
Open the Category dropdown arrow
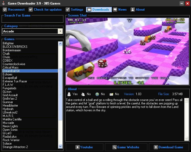[x=60, y=31]
